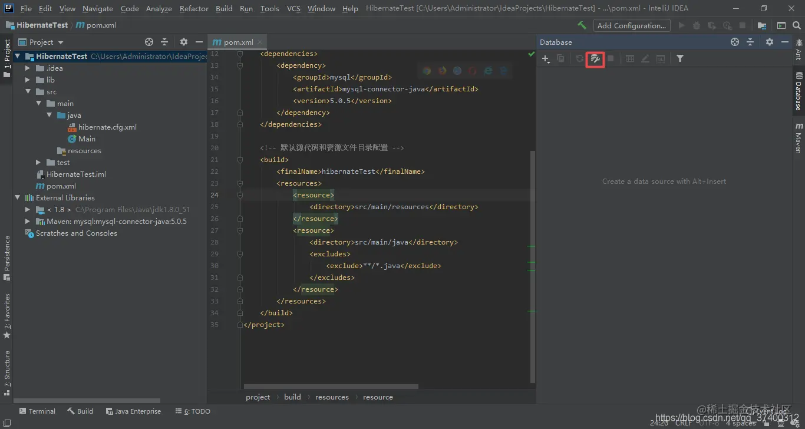
Task: Open the Build menu
Action: point(224,8)
